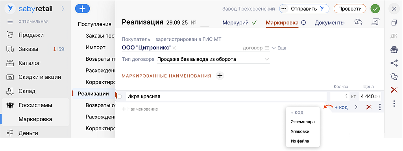403x151 pixels.
Task: Open the Тип договора dropdown
Action: click(213, 59)
